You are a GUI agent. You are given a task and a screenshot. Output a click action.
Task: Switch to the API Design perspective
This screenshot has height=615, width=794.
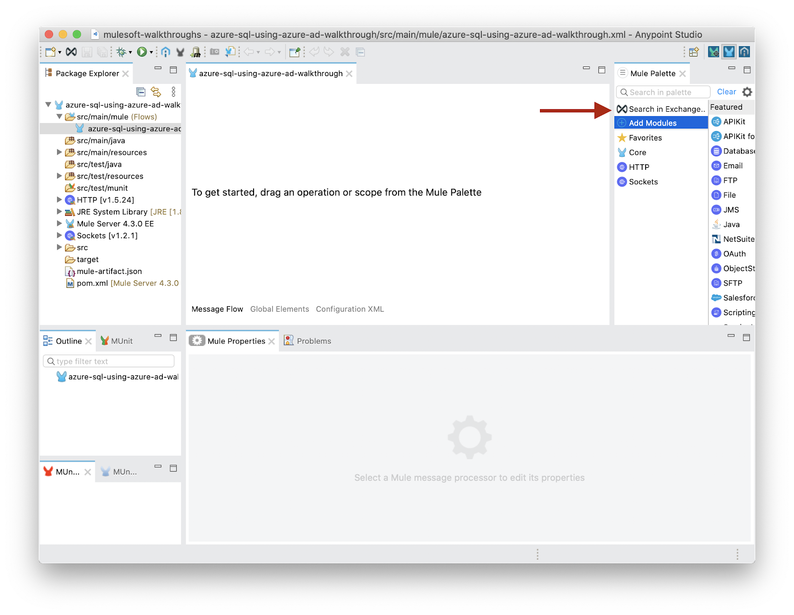[744, 52]
